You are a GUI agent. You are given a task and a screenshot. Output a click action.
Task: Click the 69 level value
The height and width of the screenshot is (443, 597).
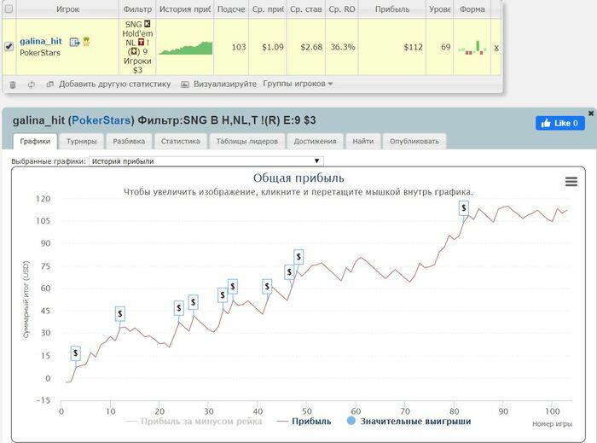tap(445, 47)
